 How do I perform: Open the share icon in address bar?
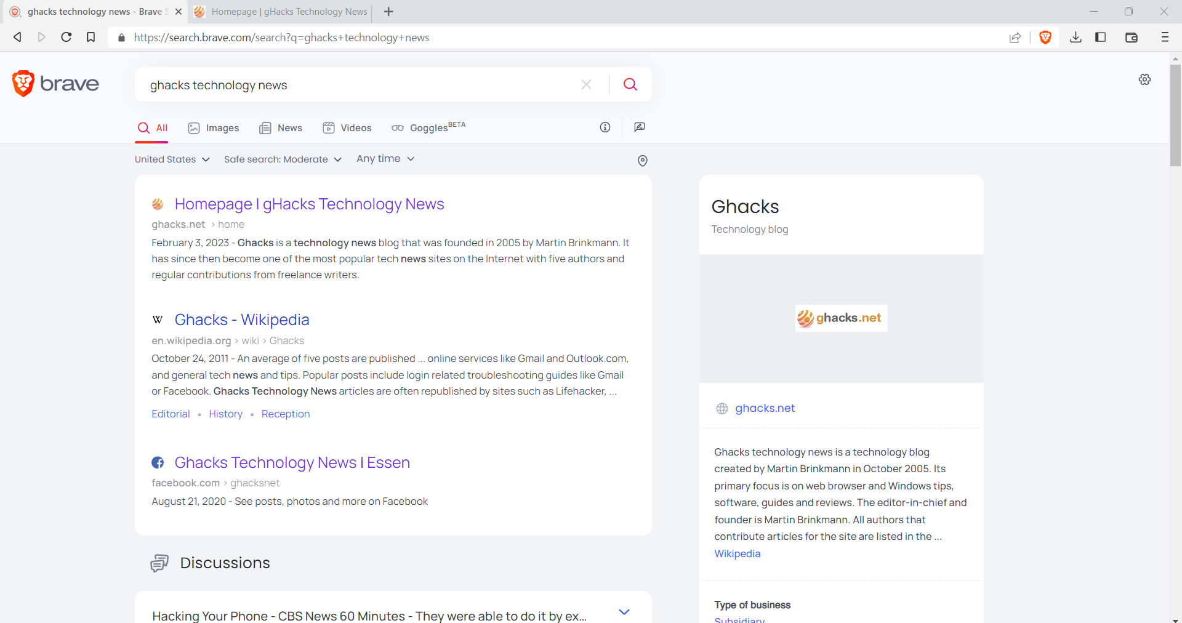[x=1015, y=38]
